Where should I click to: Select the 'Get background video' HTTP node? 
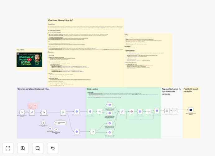click(x=77, y=112)
